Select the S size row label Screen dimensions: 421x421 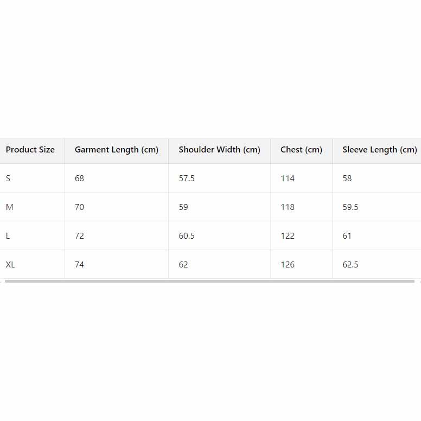(x=8, y=178)
